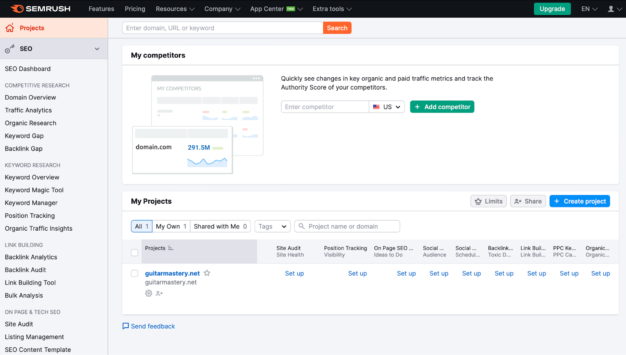626x355 pixels.
Task: Open the Resources dropdown menu
Action: pos(175,9)
